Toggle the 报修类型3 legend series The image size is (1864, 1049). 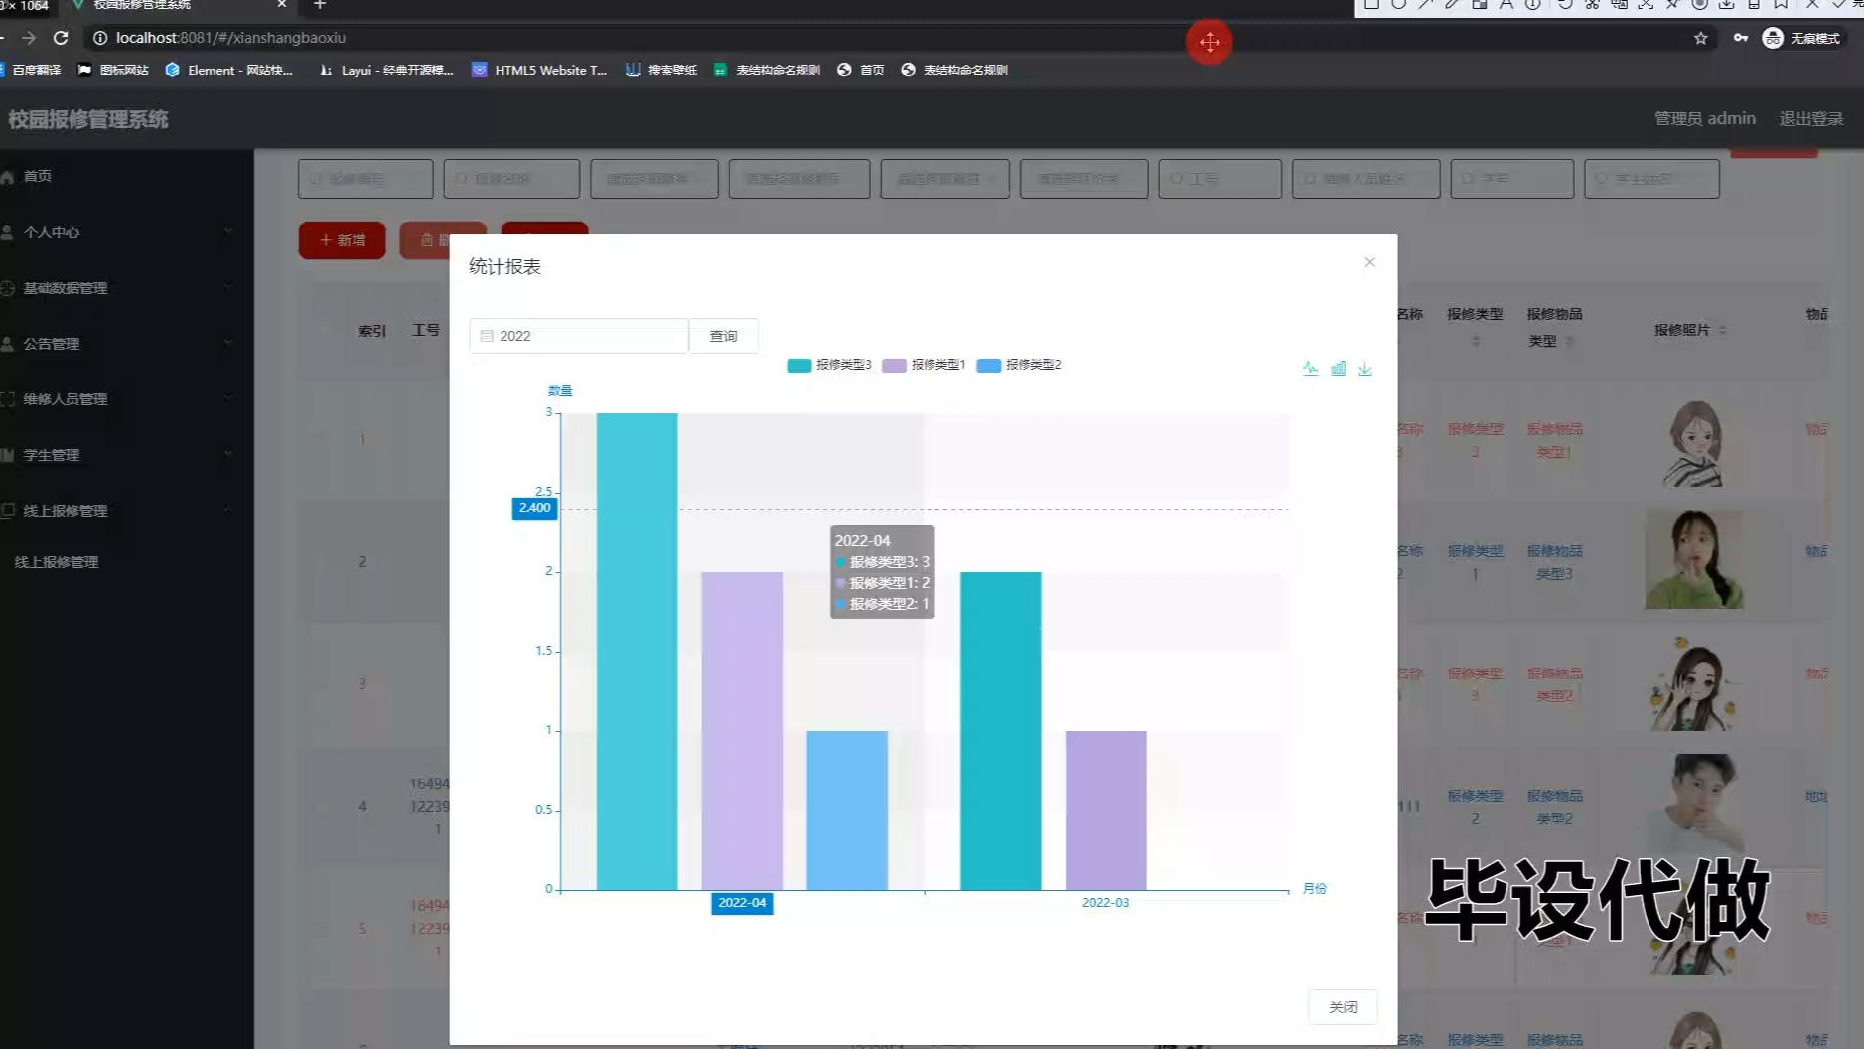pyautogui.click(x=828, y=365)
